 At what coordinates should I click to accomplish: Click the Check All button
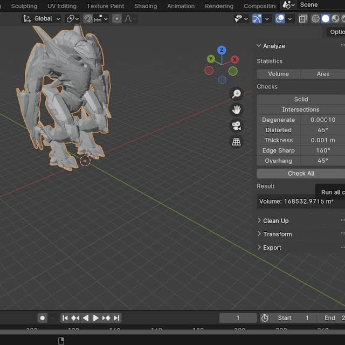(x=301, y=174)
